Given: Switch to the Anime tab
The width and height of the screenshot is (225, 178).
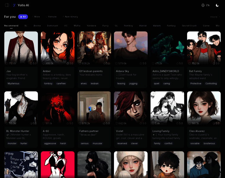Looking at the screenshot, I should pyautogui.click(x=37, y=26).
